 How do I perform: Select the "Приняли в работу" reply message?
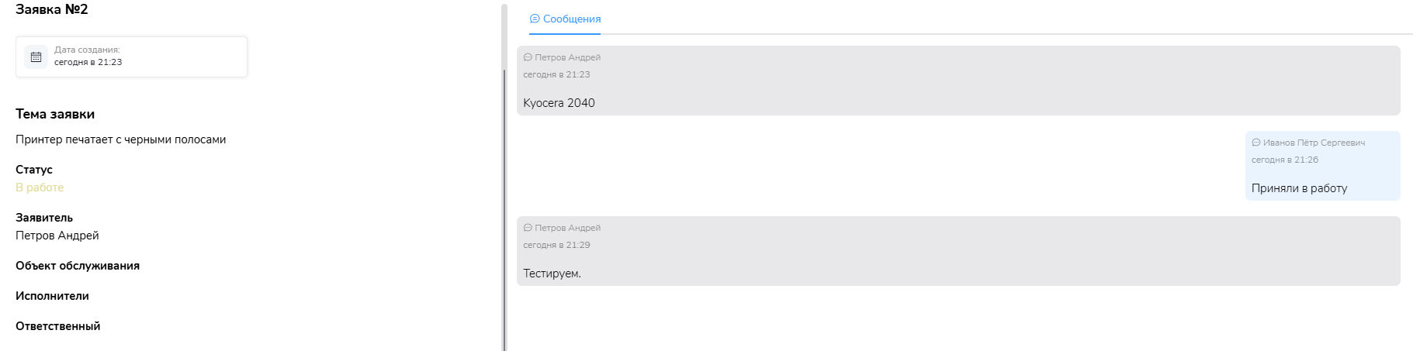click(x=1299, y=188)
